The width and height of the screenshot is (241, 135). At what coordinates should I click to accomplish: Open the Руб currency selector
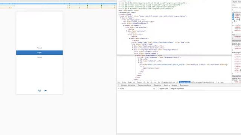coord(39,91)
